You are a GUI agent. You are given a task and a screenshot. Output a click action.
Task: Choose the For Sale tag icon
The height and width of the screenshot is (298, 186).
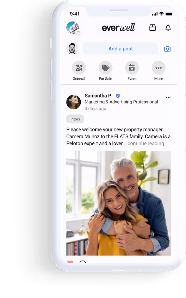click(105, 68)
